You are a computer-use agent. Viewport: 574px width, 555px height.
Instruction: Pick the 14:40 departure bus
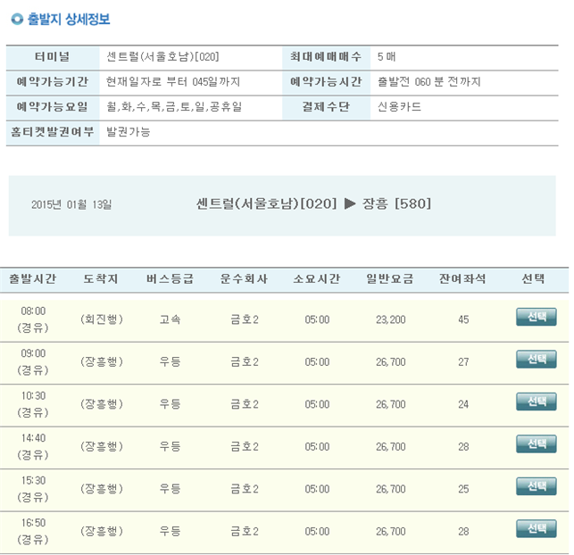[x=536, y=443]
